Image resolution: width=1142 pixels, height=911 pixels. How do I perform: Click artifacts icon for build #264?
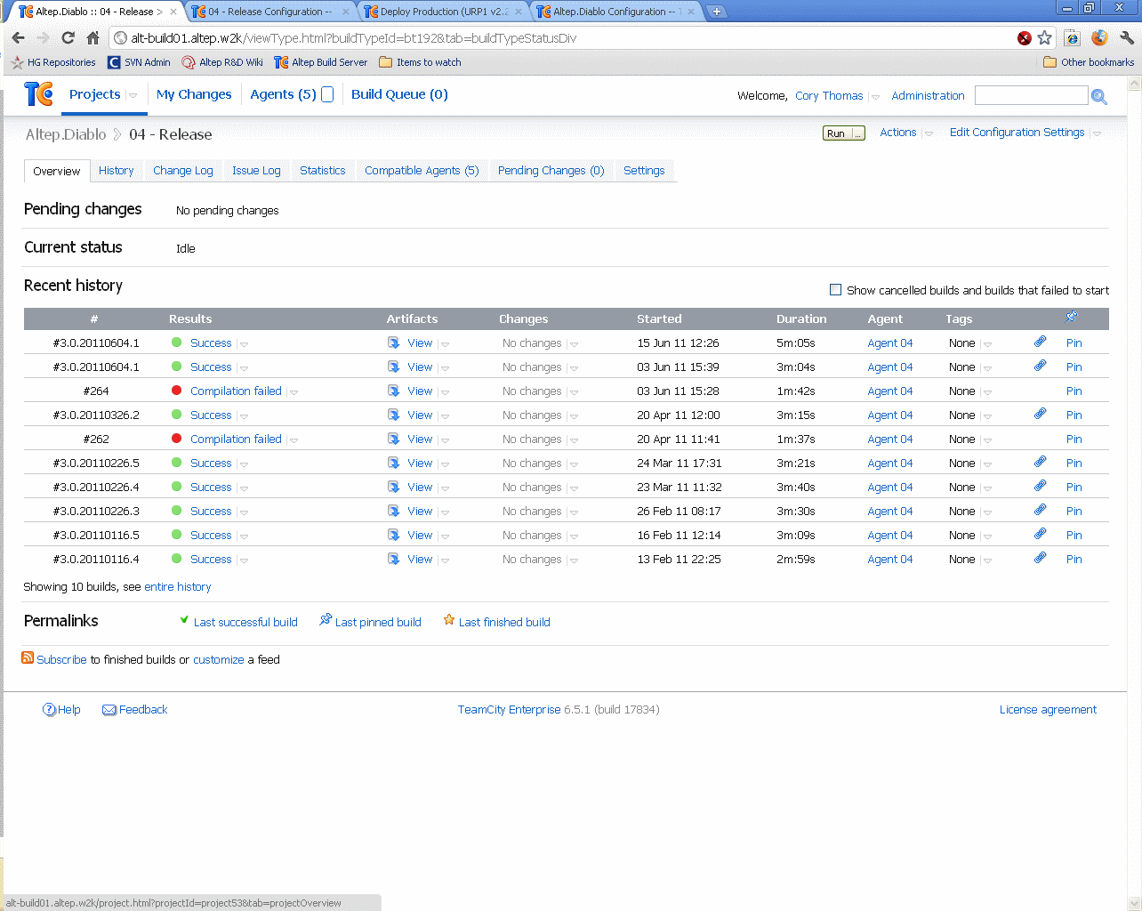click(394, 391)
